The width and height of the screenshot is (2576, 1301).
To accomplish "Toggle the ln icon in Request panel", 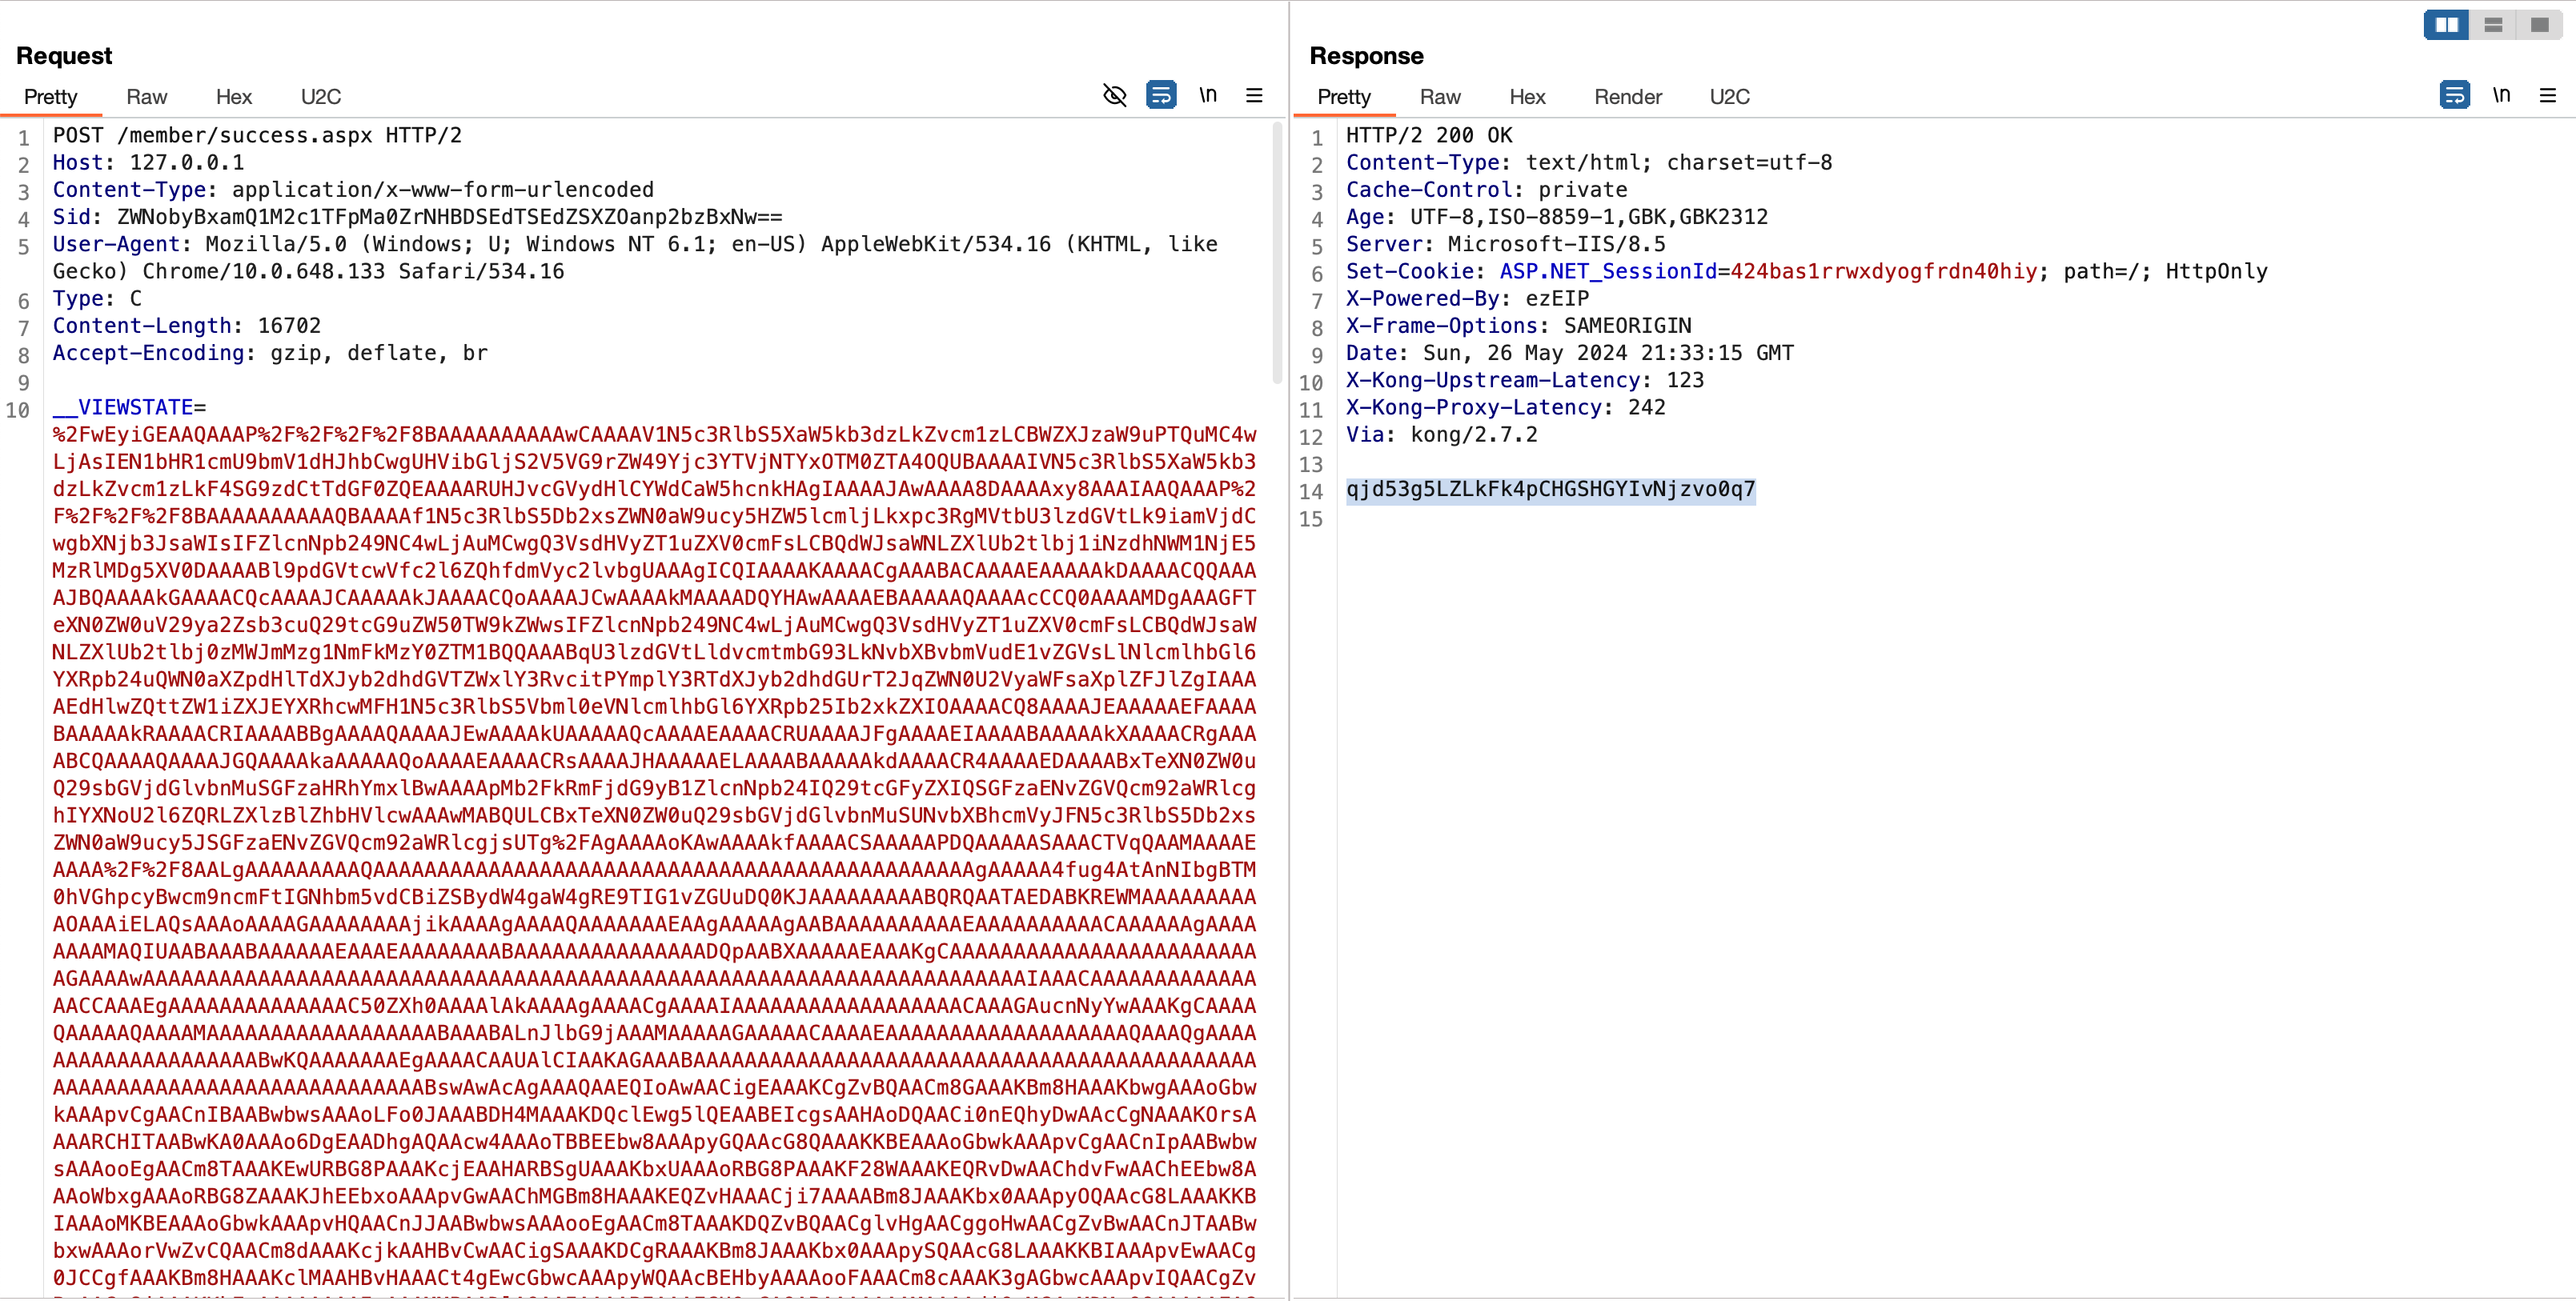I will pyautogui.click(x=1208, y=94).
